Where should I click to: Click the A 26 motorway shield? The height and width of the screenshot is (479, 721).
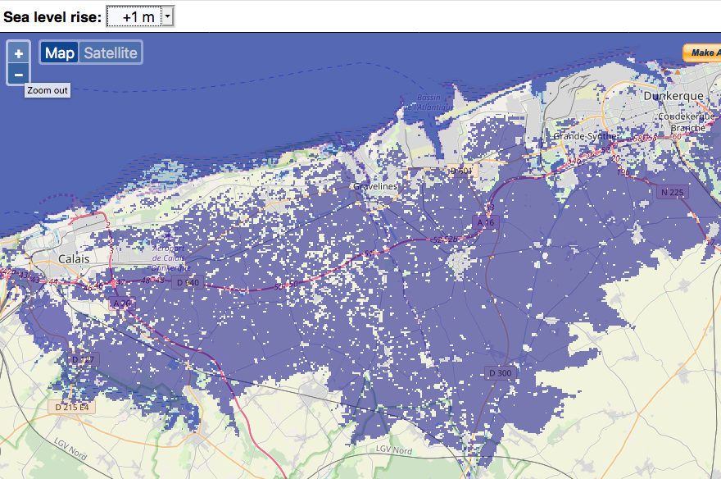pos(121,303)
